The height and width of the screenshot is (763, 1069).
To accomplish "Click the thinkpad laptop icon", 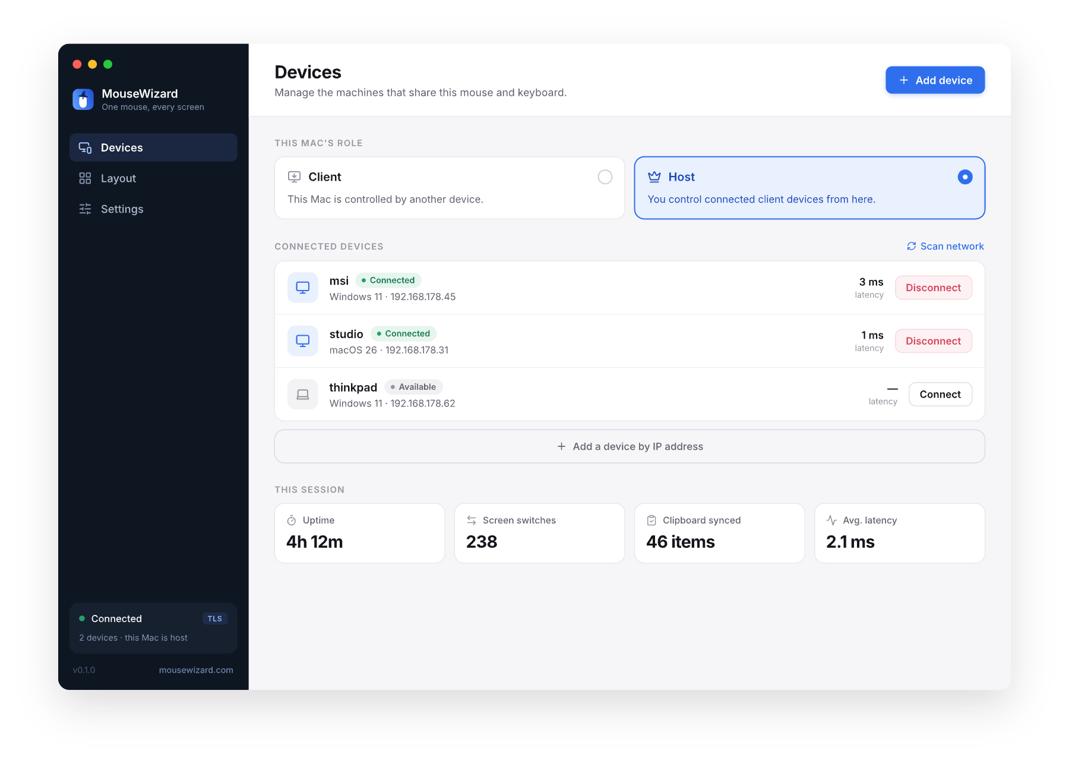I will pyautogui.click(x=303, y=395).
